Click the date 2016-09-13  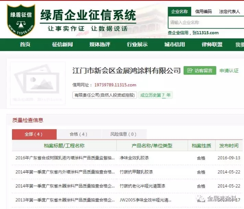[229, 158]
